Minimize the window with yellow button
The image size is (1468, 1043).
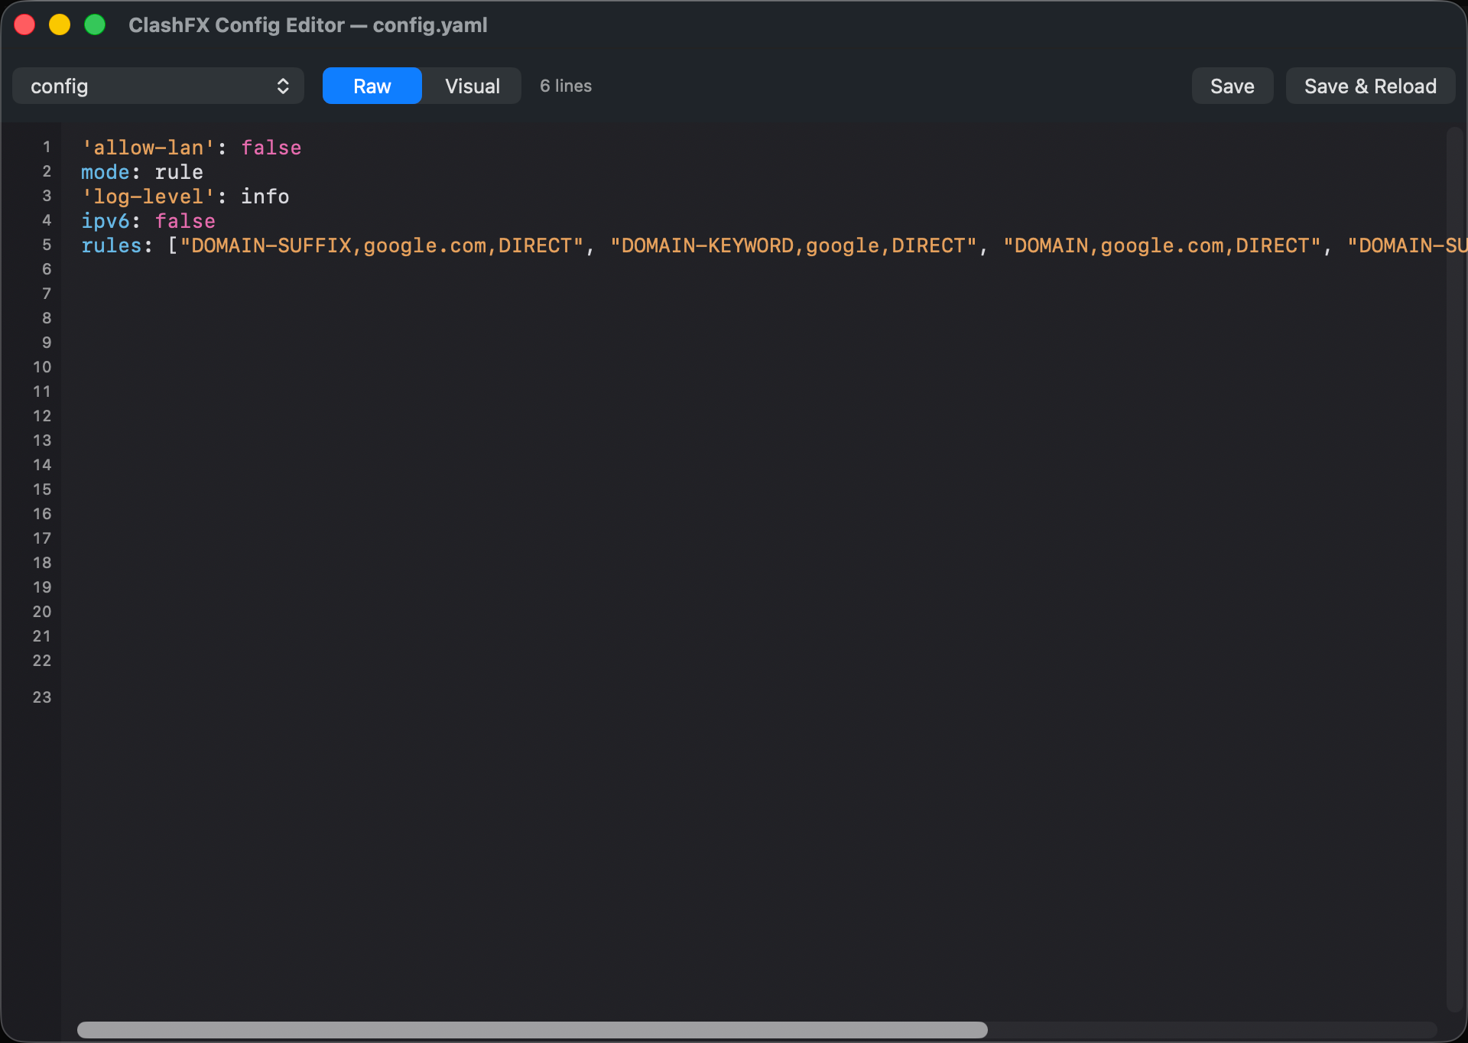pos(60,24)
